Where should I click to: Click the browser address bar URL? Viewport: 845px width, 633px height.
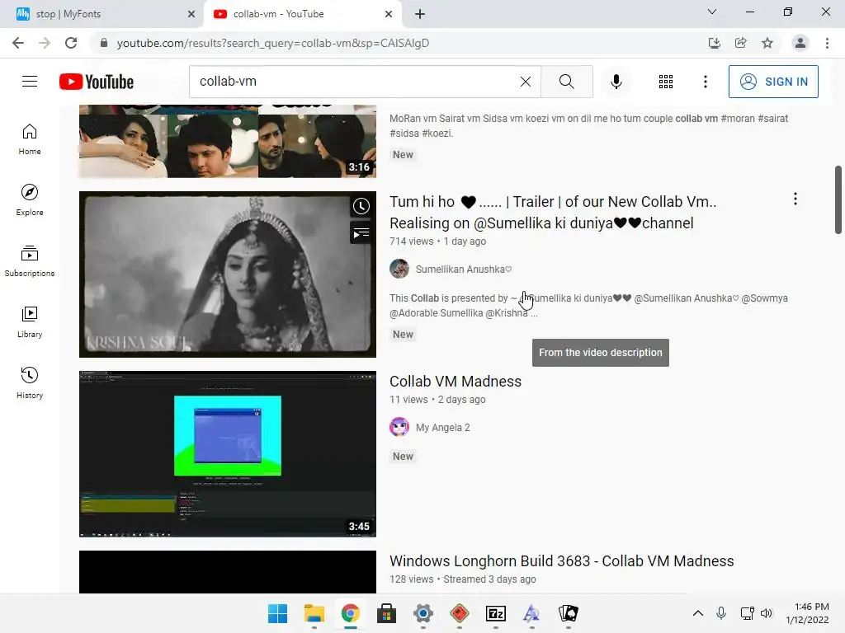pyautogui.click(x=272, y=43)
